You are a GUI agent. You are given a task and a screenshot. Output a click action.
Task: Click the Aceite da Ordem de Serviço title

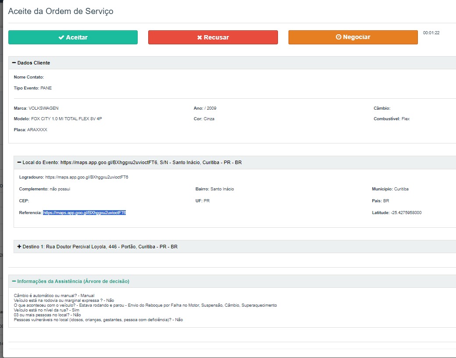click(61, 11)
